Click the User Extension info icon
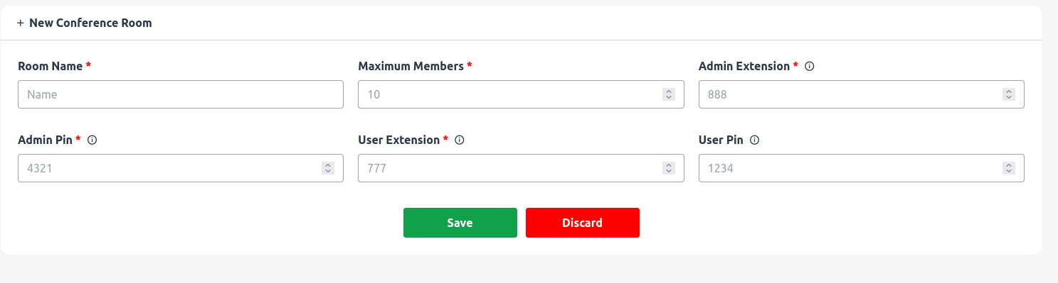The height and width of the screenshot is (283, 1058). coord(459,140)
